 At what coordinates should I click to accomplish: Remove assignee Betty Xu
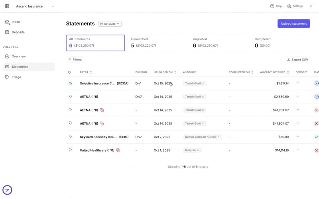[198, 150]
